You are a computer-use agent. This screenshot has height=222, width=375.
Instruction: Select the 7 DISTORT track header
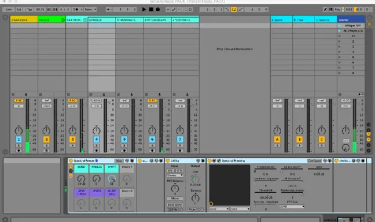click(185, 20)
